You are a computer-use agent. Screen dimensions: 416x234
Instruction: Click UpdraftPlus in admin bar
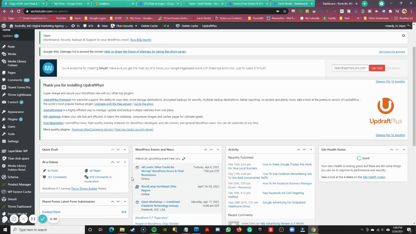coord(210,26)
